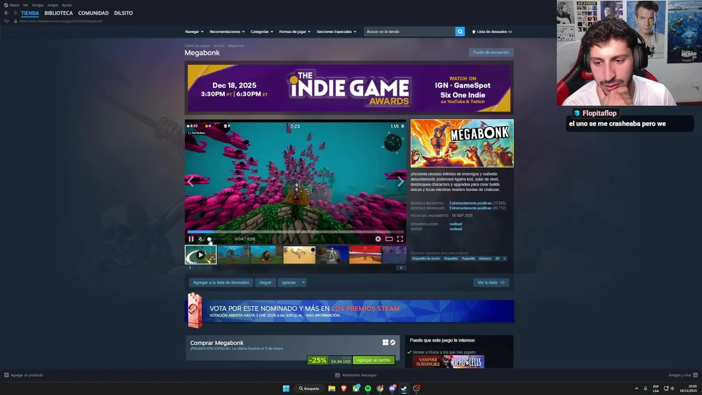This screenshot has width=702, height=395.
Task: Expand the Formas de jugar dropdown
Action: (x=295, y=31)
